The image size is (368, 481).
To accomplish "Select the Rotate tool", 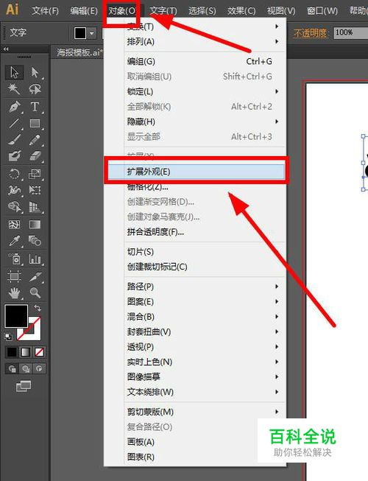I will 14,174.
